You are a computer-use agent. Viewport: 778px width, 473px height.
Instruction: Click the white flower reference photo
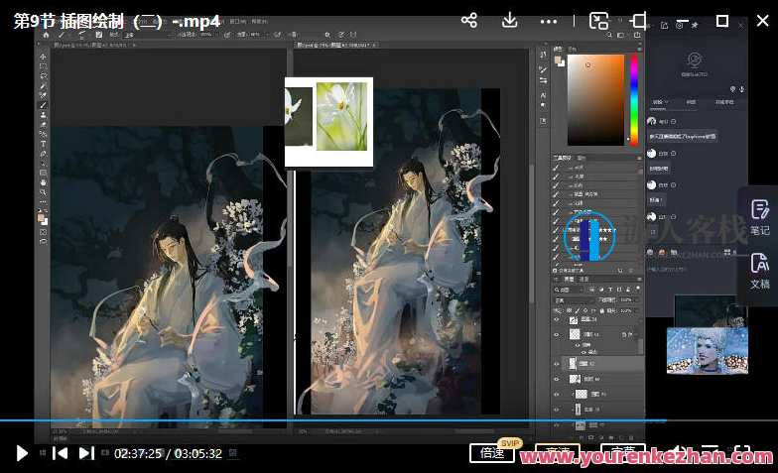point(341,117)
